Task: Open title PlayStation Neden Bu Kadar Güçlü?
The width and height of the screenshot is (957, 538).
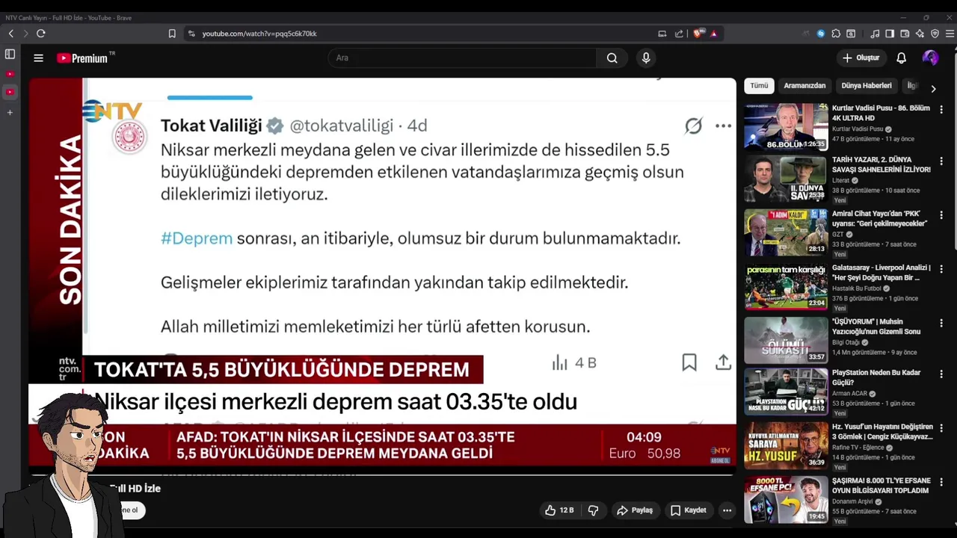Action: click(876, 377)
